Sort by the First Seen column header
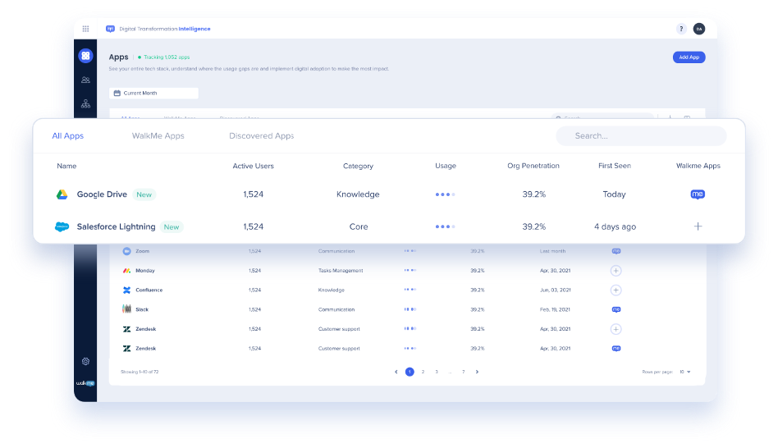Screen dimensions: 778x448 (614, 167)
